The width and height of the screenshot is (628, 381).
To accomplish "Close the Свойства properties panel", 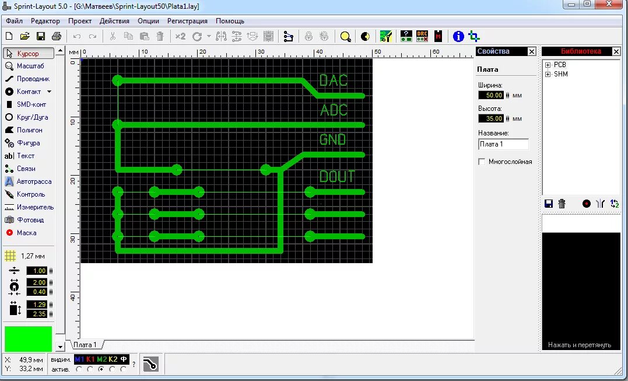I will [x=531, y=51].
